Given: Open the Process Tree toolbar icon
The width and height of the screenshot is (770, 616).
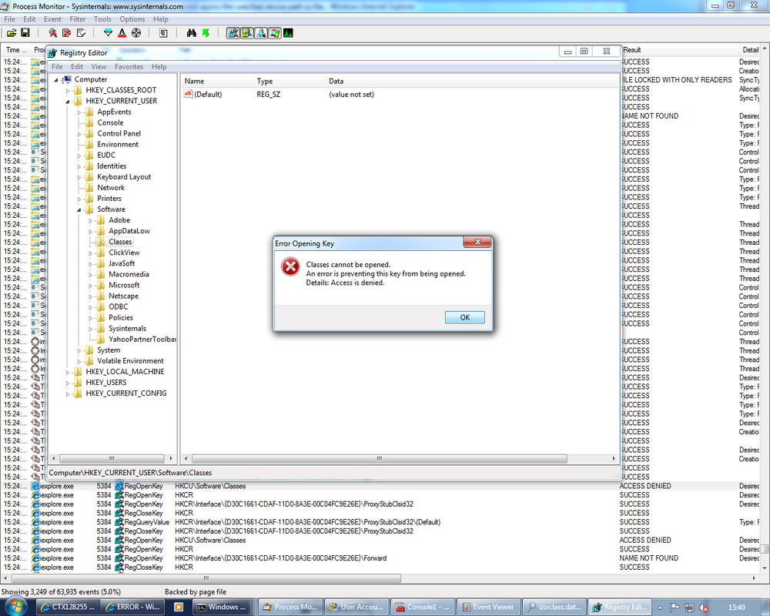Looking at the screenshot, I should [163, 33].
